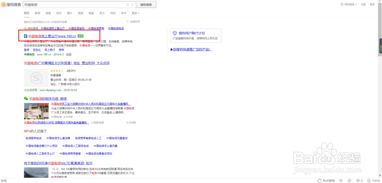Click suggestion 中国电信流量查询
The image size is (382, 183).
click(x=117, y=138)
